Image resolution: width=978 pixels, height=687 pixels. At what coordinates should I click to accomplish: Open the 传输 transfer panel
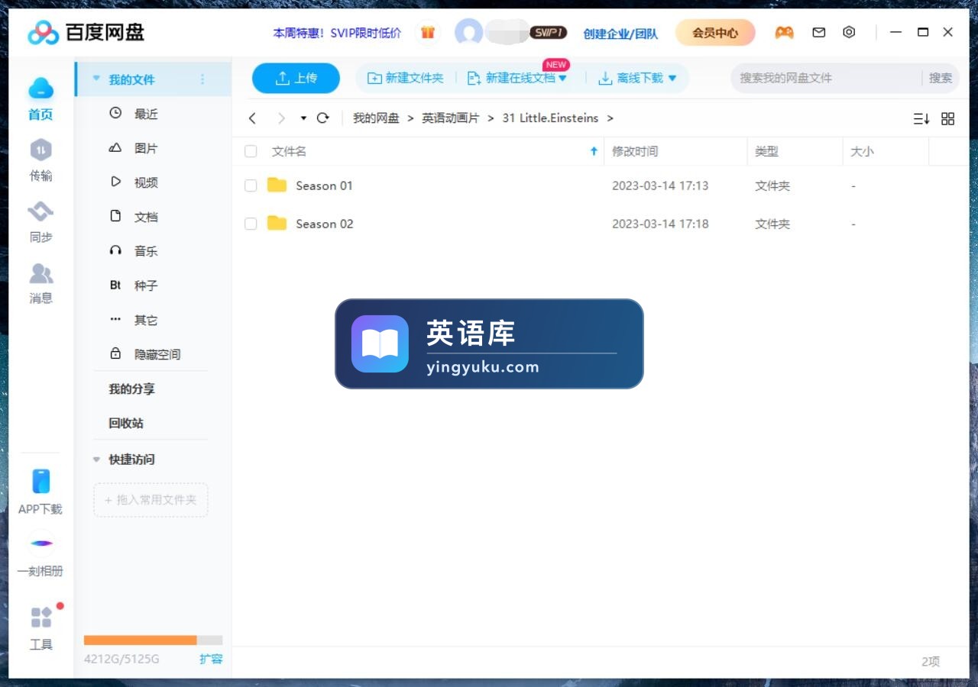click(x=40, y=150)
